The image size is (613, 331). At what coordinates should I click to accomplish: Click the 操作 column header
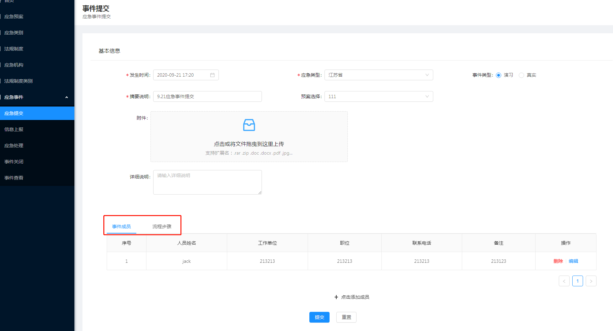tap(566, 243)
